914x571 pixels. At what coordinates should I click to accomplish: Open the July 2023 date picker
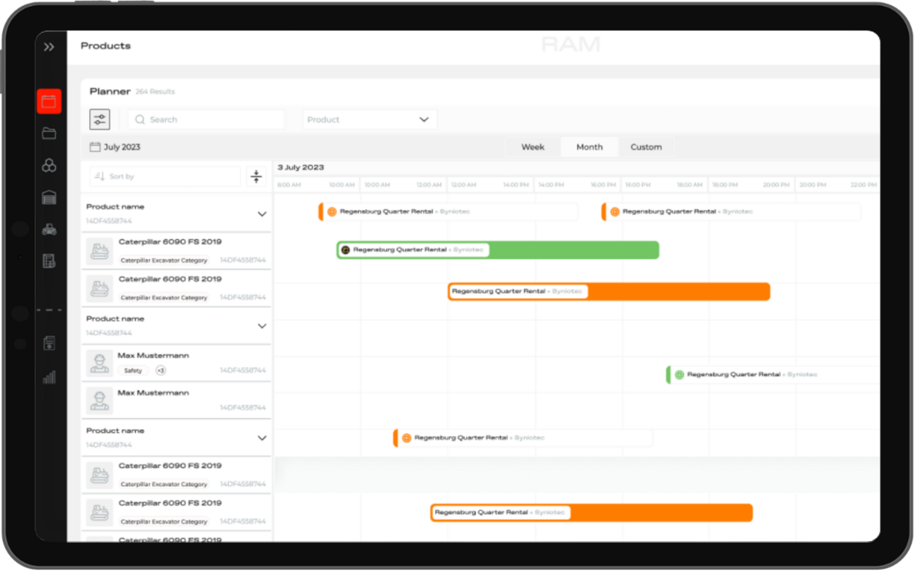click(115, 147)
